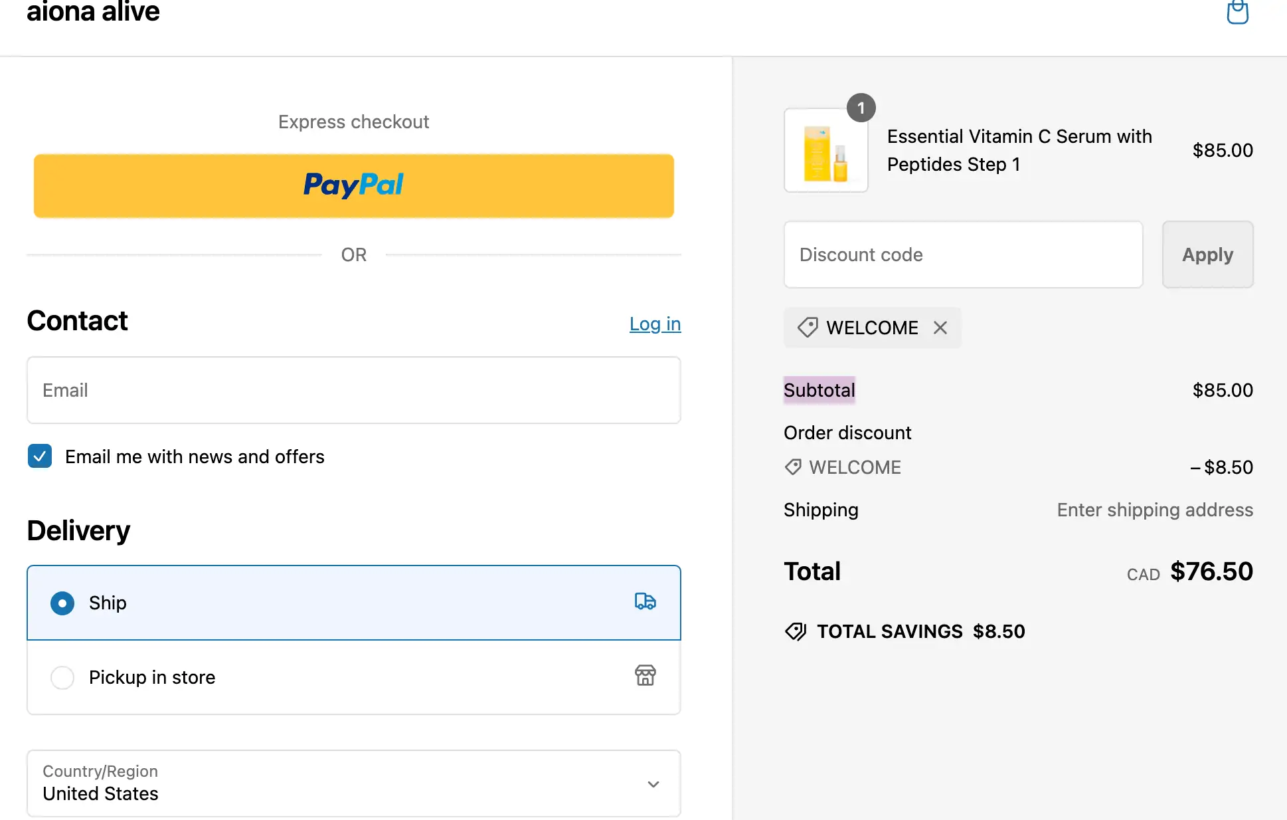Click the tag icon beside WELCOME order discount
The image size is (1287, 820).
coord(793,467)
